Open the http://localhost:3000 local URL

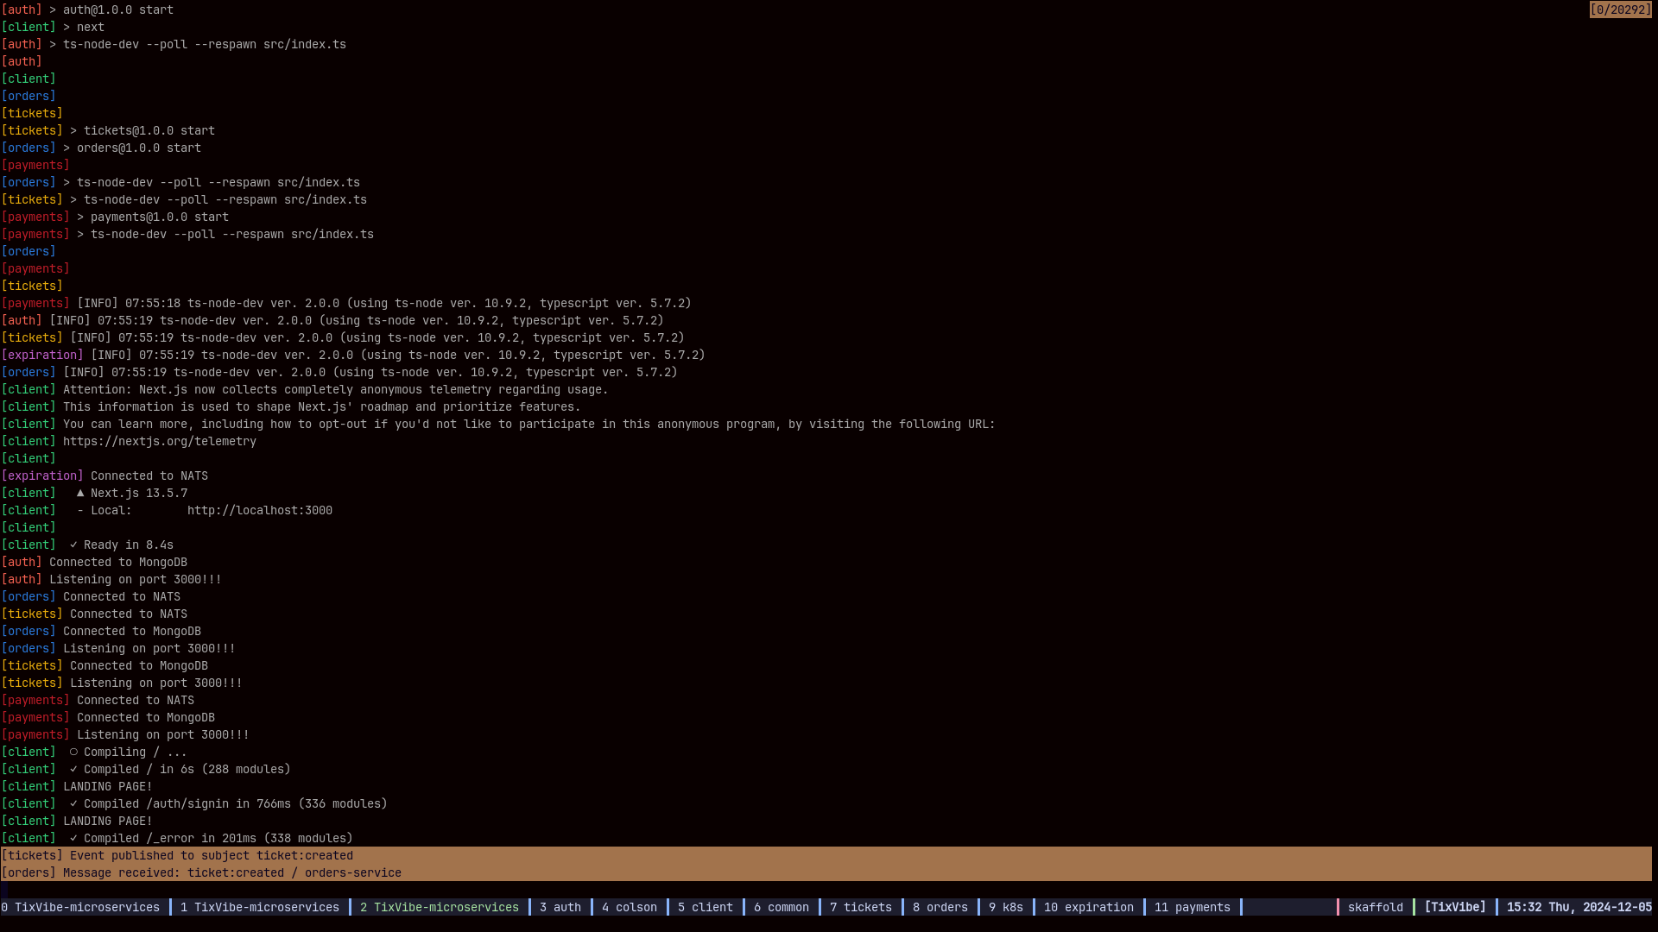pos(260,510)
